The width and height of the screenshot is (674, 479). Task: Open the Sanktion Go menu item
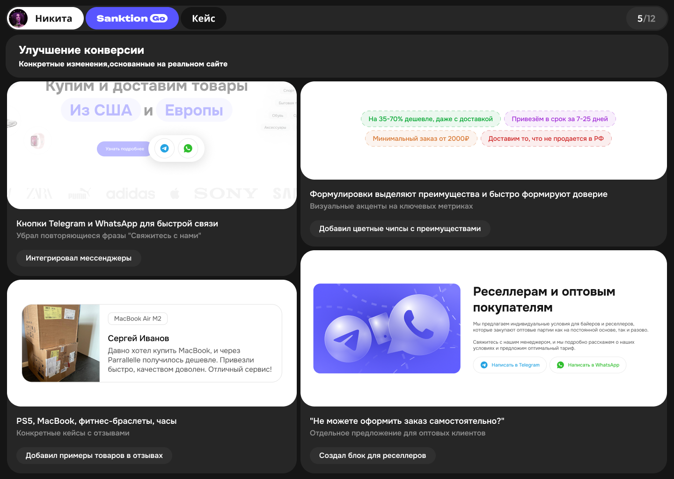132,18
